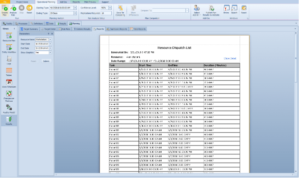The image size is (299, 178).
Task: Select the Reports sub-tab
Action: [x=99, y=29]
